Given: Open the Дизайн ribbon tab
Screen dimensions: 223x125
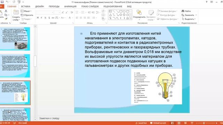Looking at the screenshot, I should coord(39,6).
